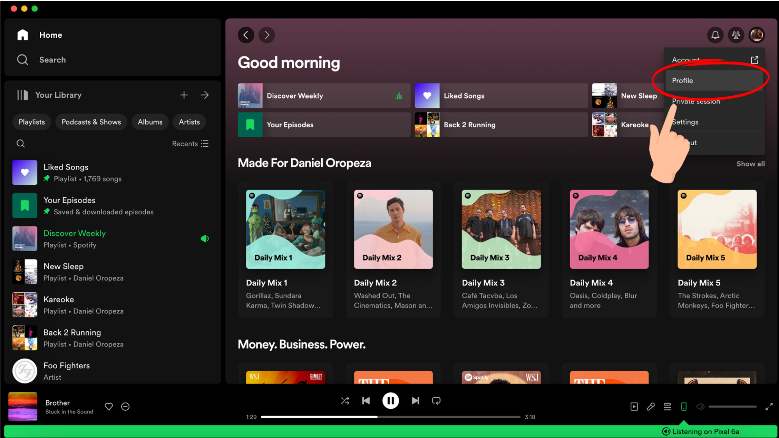
Task: Adjust the volume slider
Action: point(732,406)
